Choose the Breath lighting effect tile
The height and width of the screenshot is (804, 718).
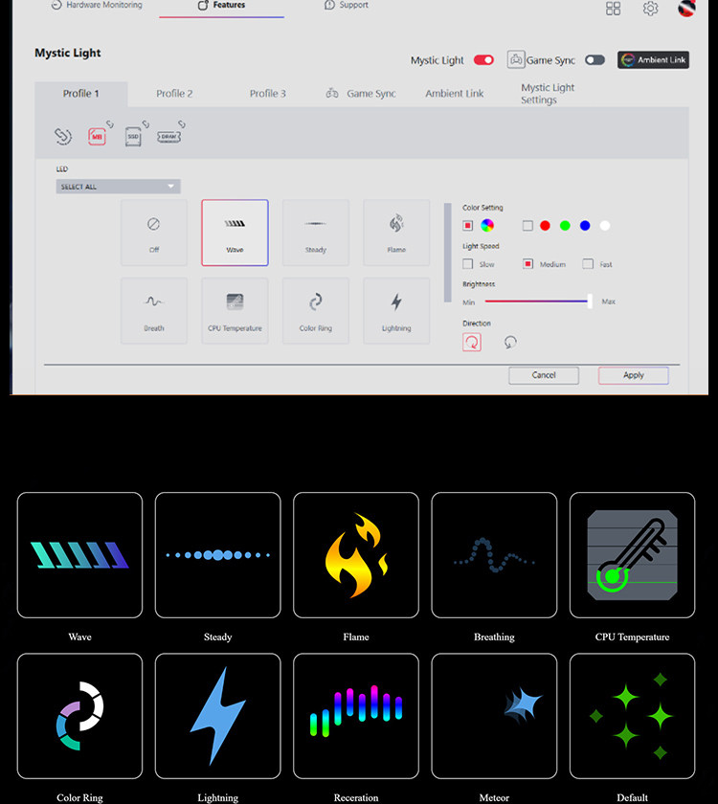(x=154, y=311)
